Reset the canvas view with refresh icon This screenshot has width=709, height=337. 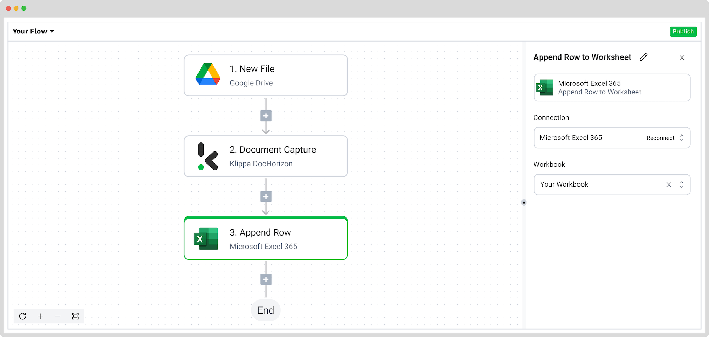click(x=23, y=316)
